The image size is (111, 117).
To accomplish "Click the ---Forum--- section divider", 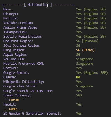I will (14, 100).
